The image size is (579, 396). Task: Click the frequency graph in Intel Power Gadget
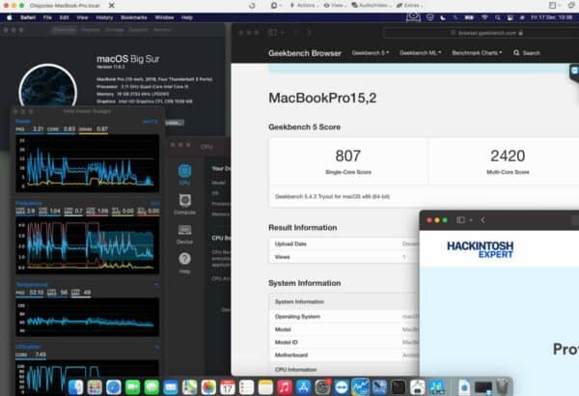(87, 245)
